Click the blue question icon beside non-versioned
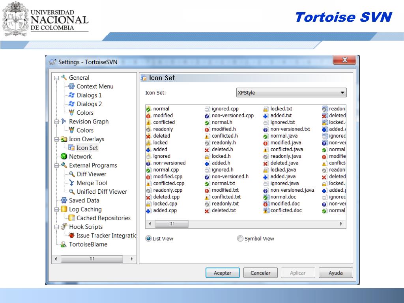The height and width of the screenshot is (303, 404). [148, 163]
